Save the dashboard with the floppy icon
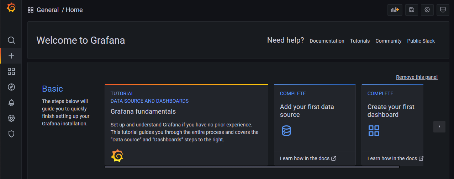This screenshot has height=179, width=454. [x=412, y=10]
